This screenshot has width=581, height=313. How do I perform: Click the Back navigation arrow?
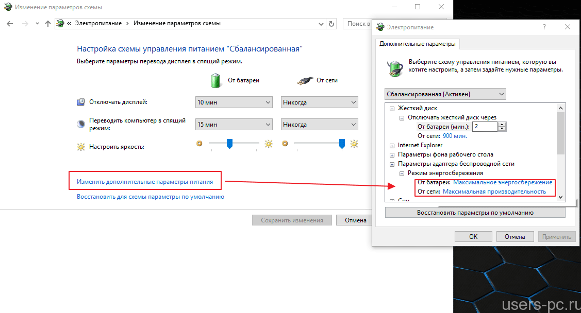click(10, 24)
